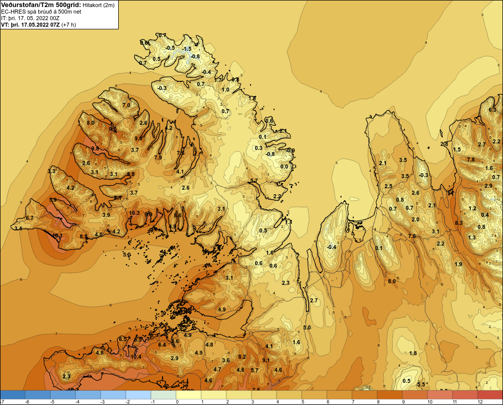
Task: Click the 'Hitakort (2m)' label
Action: pos(98,5)
